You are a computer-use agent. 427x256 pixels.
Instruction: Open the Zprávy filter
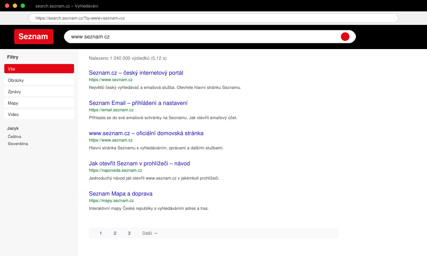(x=39, y=91)
